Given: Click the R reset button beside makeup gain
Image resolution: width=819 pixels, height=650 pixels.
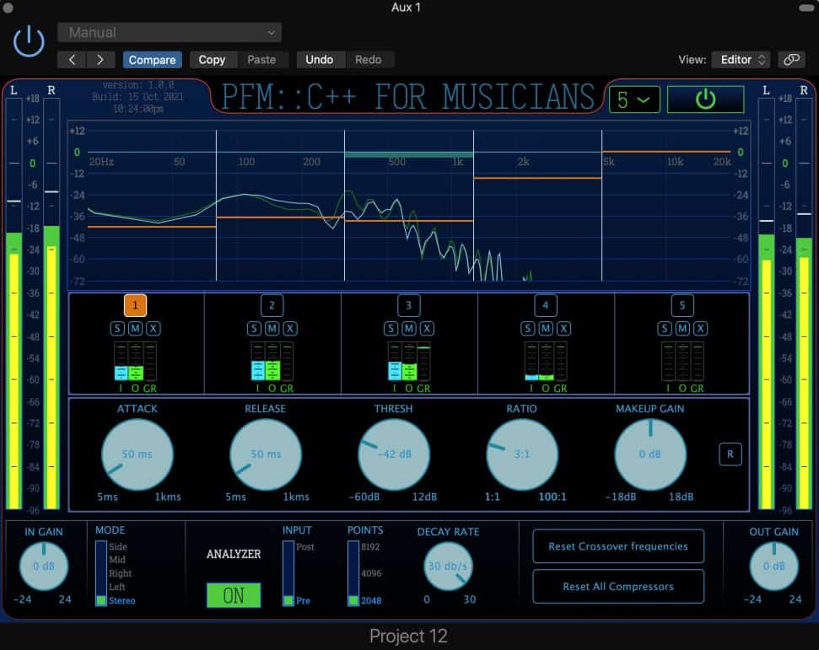Looking at the screenshot, I should pyautogui.click(x=730, y=454).
